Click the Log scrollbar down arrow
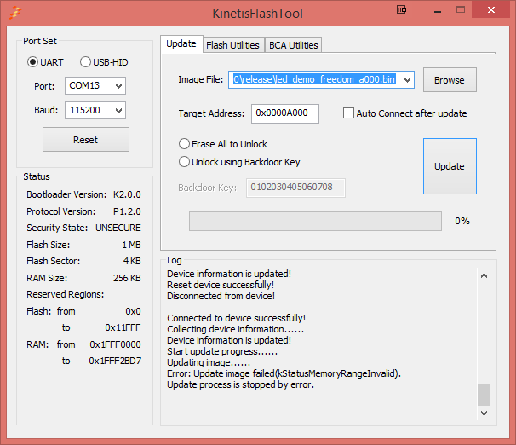The height and width of the screenshot is (445, 516). (x=484, y=413)
